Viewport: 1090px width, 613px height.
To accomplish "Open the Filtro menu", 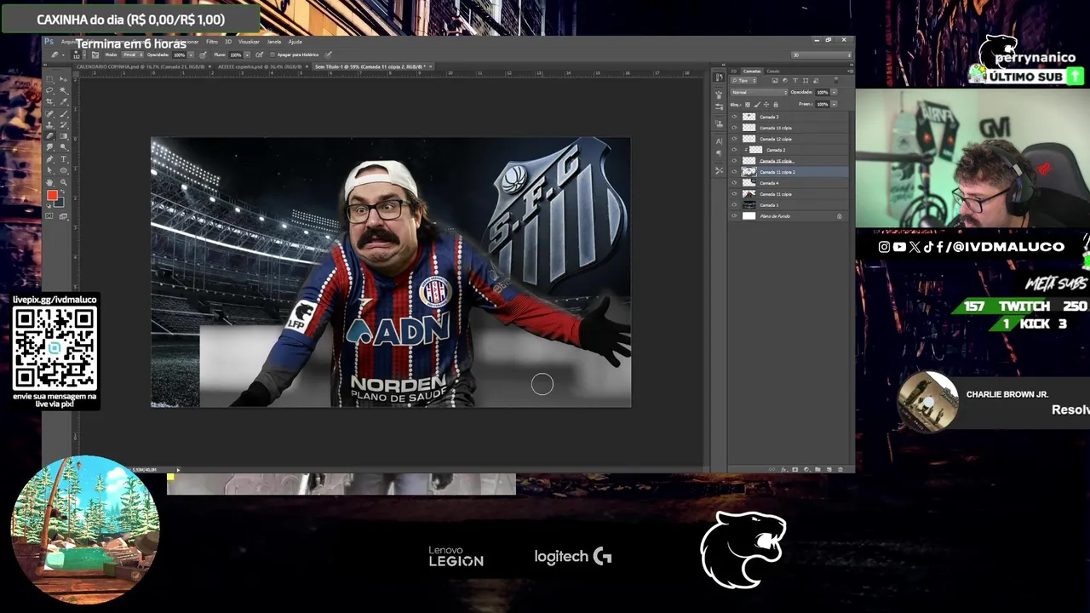I will [x=212, y=42].
